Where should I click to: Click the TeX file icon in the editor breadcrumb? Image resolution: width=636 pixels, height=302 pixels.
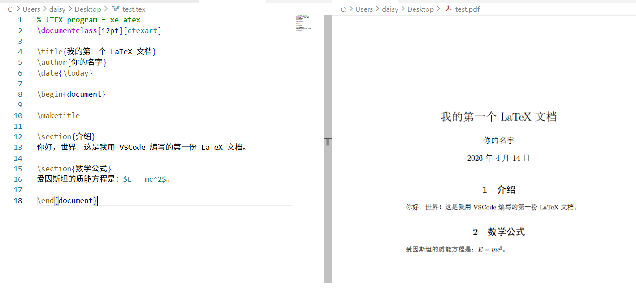pos(115,9)
